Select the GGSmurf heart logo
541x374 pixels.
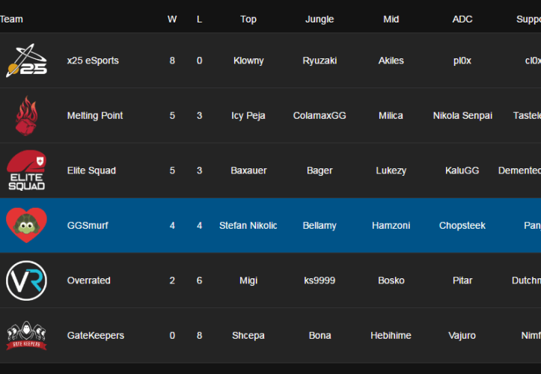coord(26,225)
